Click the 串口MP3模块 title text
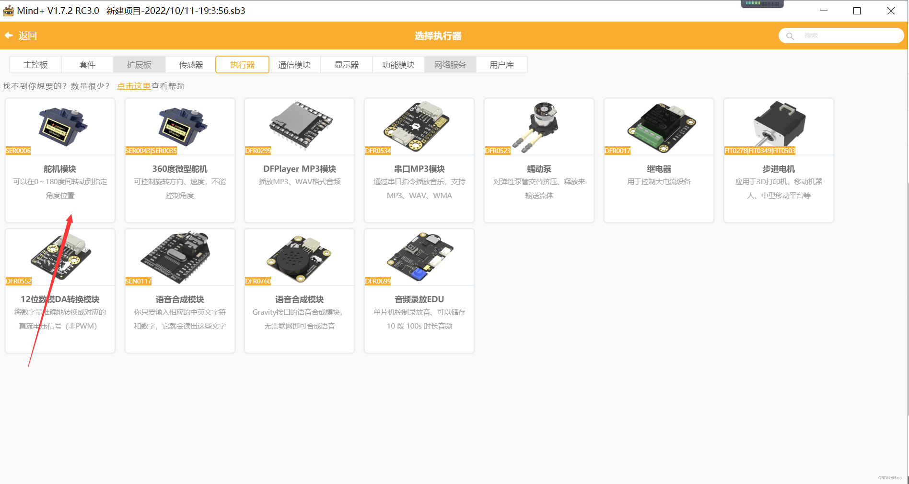The image size is (909, 484). [420, 169]
